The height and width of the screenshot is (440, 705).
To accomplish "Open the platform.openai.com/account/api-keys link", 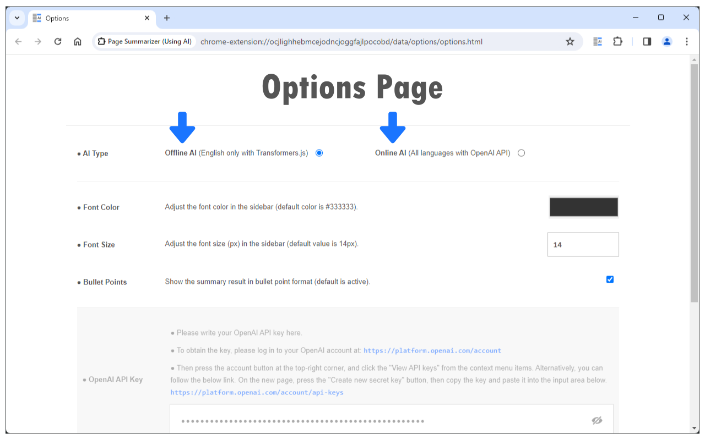I will coord(257,392).
